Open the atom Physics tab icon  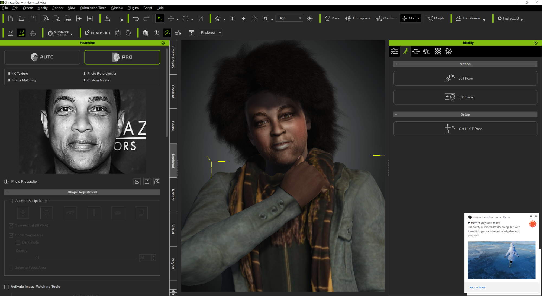[449, 51]
